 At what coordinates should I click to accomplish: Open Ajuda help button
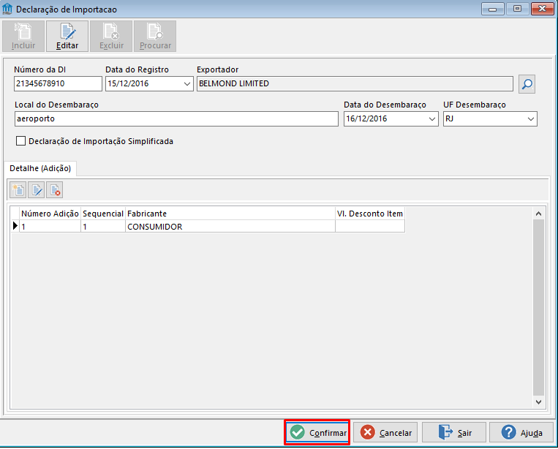click(x=521, y=432)
